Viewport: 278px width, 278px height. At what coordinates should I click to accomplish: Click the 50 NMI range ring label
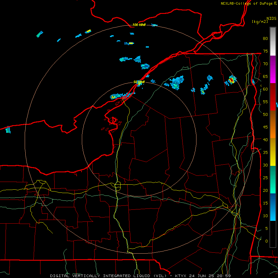pos(139,82)
